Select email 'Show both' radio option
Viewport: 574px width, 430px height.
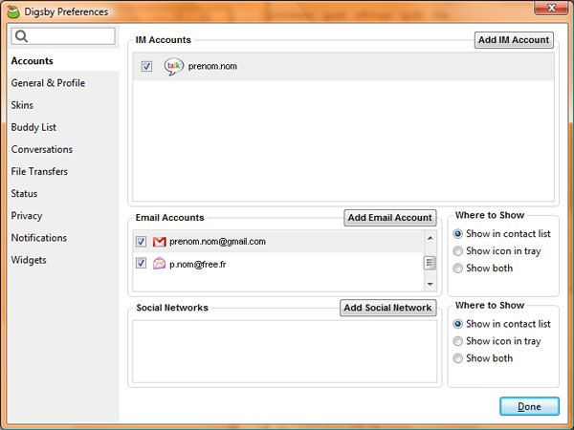click(x=457, y=268)
